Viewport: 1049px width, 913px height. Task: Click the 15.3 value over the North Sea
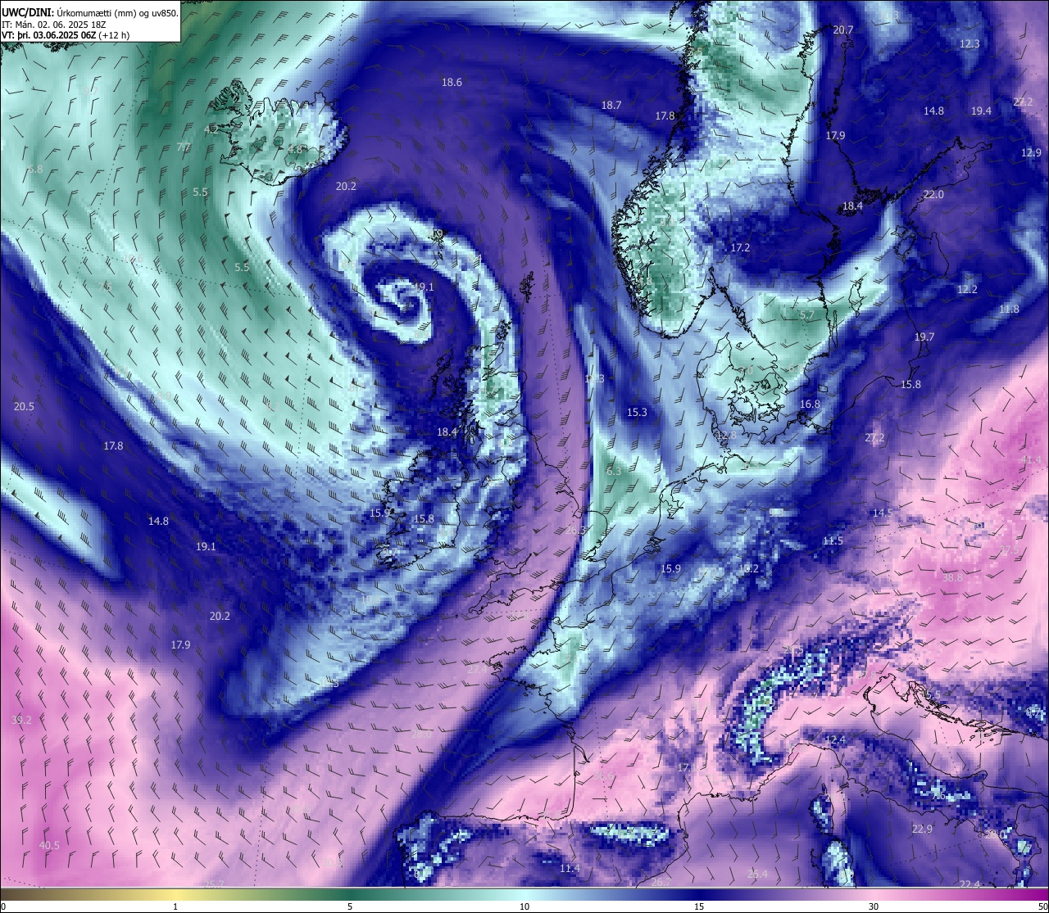[x=637, y=412]
